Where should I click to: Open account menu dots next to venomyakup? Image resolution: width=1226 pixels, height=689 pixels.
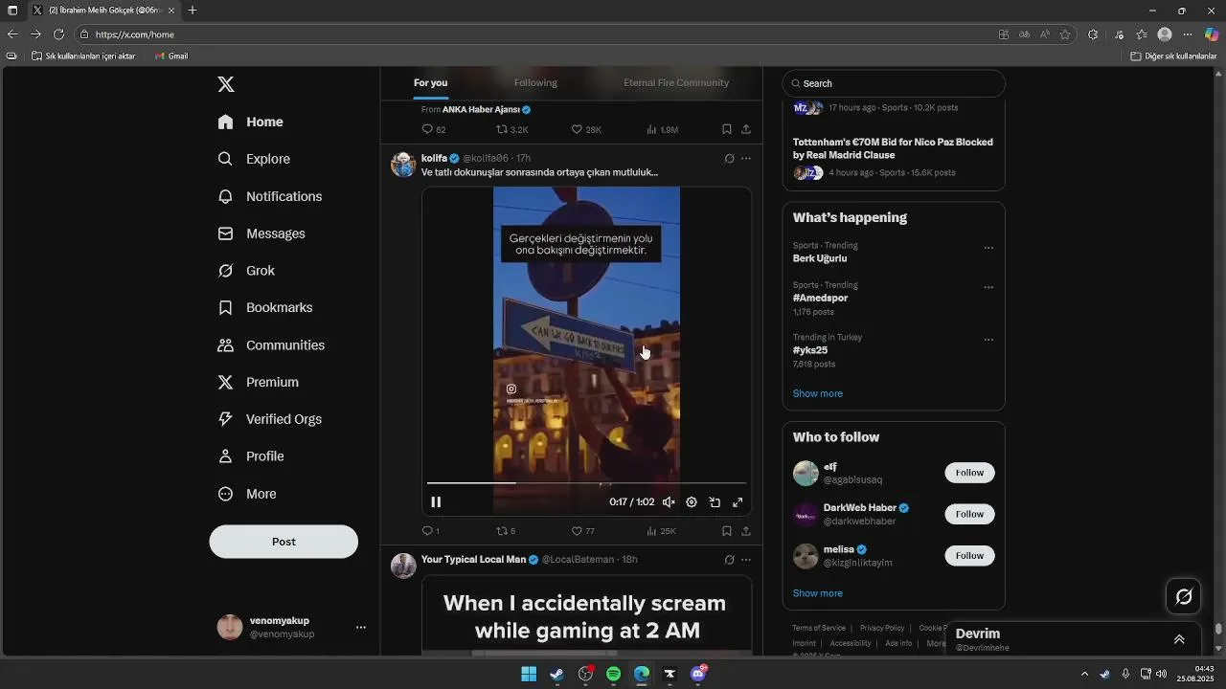361,628
